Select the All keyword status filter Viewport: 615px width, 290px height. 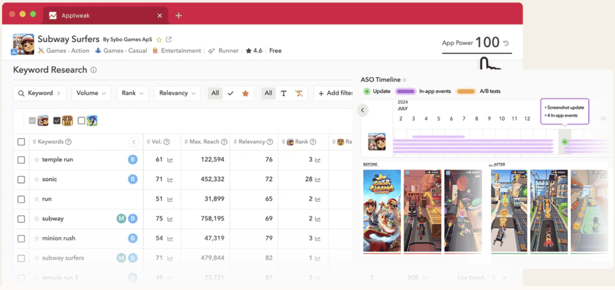[x=215, y=93]
